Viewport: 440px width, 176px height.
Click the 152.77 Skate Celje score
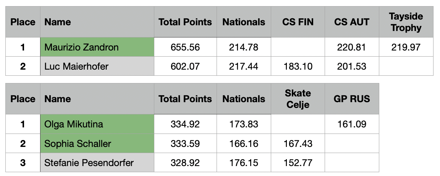point(298,163)
